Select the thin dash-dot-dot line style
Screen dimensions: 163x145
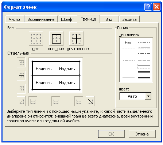[128, 60]
